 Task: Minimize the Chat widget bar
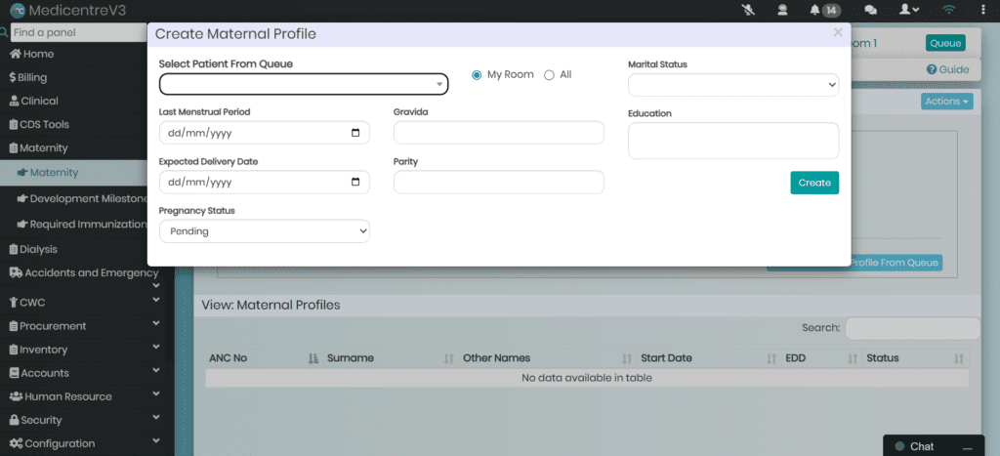pyautogui.click(x=968, y=447)
